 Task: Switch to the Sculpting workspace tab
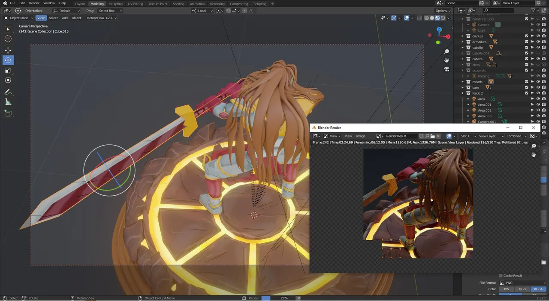[116, 4]
